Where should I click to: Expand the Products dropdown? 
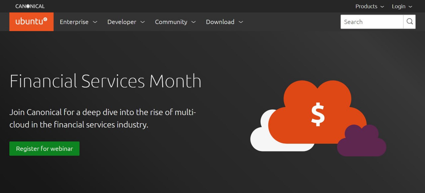[x=370, y=6]
